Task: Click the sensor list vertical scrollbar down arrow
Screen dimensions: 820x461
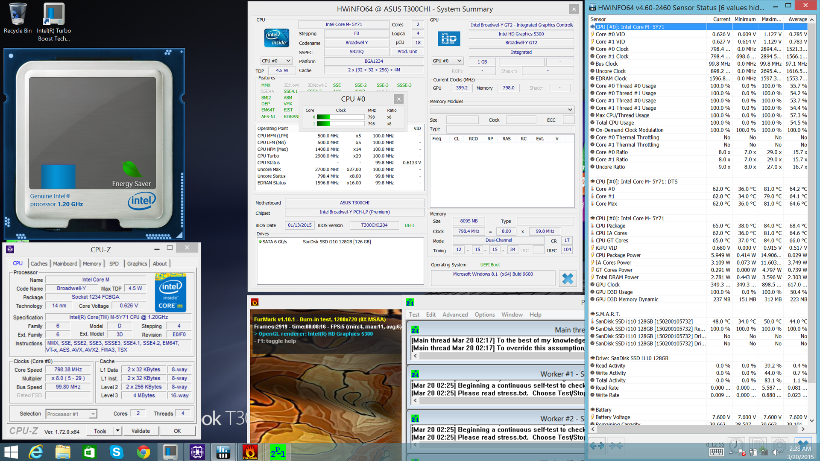Action: tap(812, 420)
